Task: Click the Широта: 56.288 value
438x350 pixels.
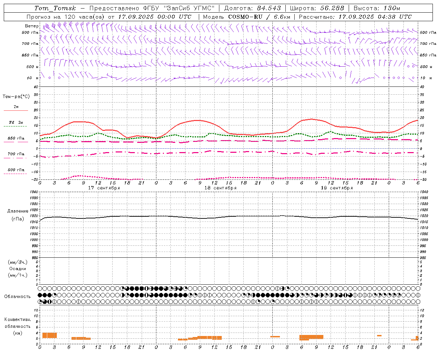Action: [317, 8]
